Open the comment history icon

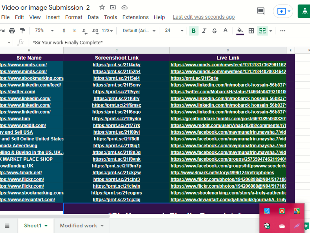(260, 11)
